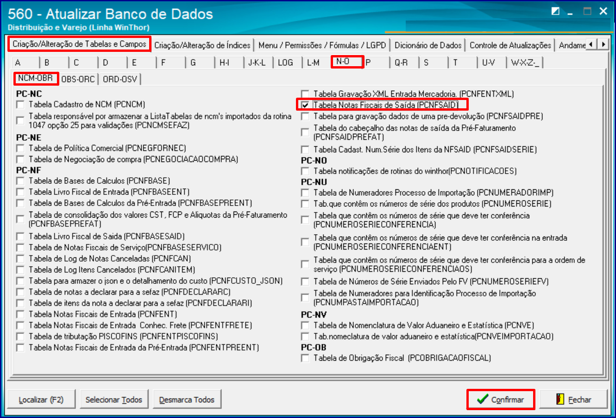The height and width of the screenshot is (418, 616).
Task: Open the NCM-OBR sub-tab
Action: [36, 78]
